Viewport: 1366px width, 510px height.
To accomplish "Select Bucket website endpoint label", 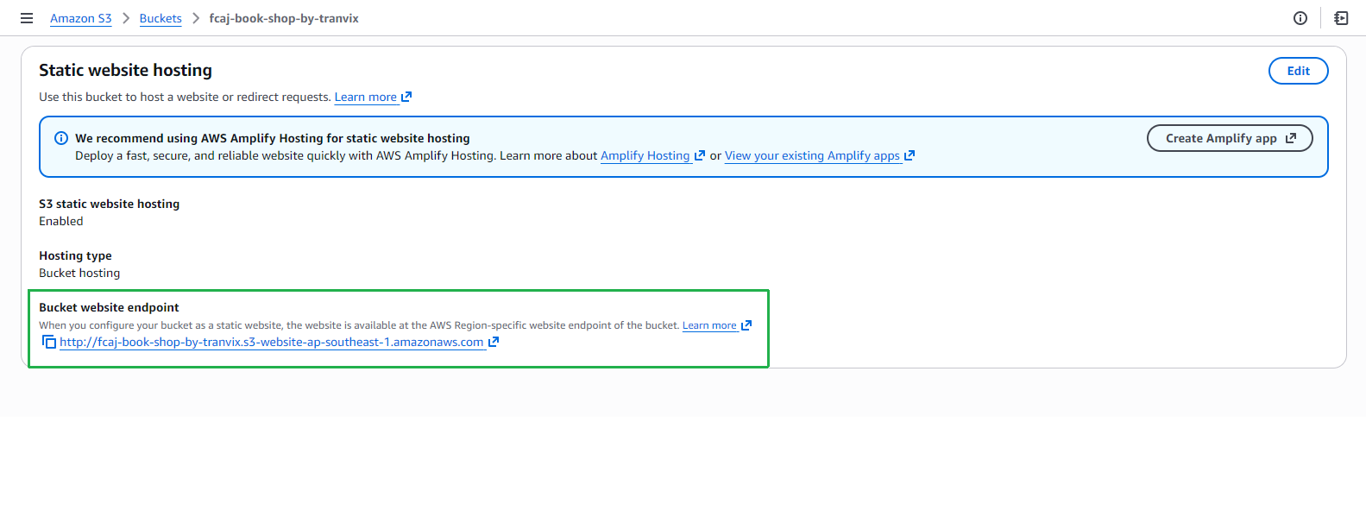I will (109, 308).
